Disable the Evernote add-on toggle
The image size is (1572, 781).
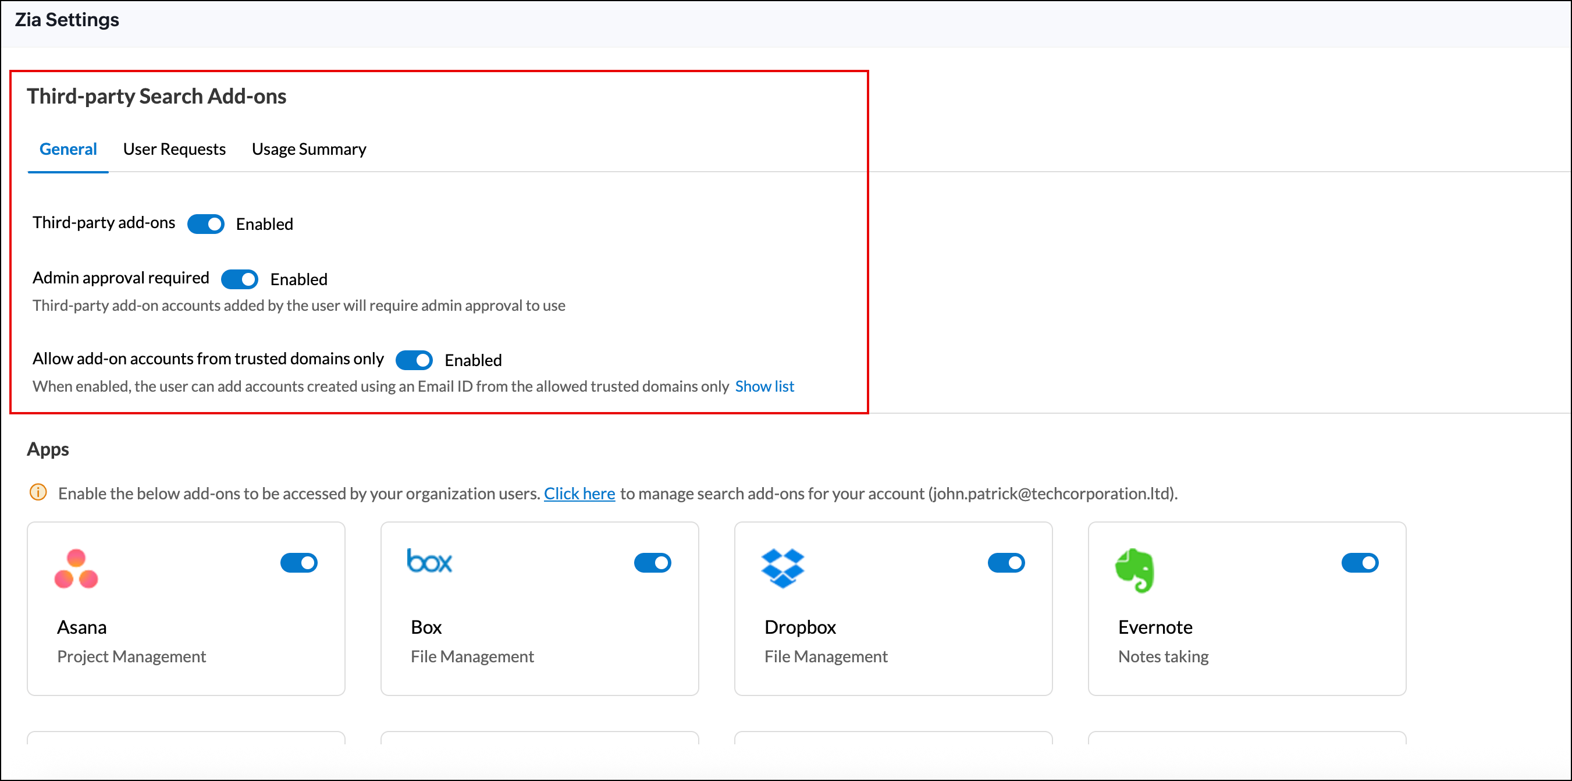click(x=1360, y=562)
